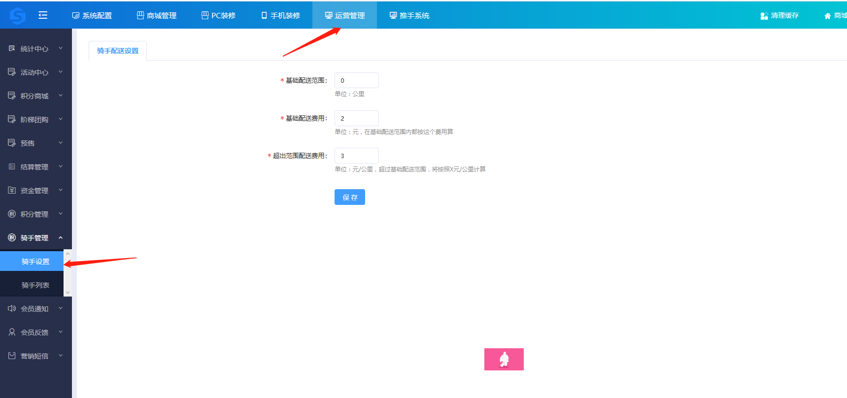Image resolution: width=847 pixels, height=398 pixels.
Task: Select the 骑手配送设置 tab
Action: (x=118, y=51)
